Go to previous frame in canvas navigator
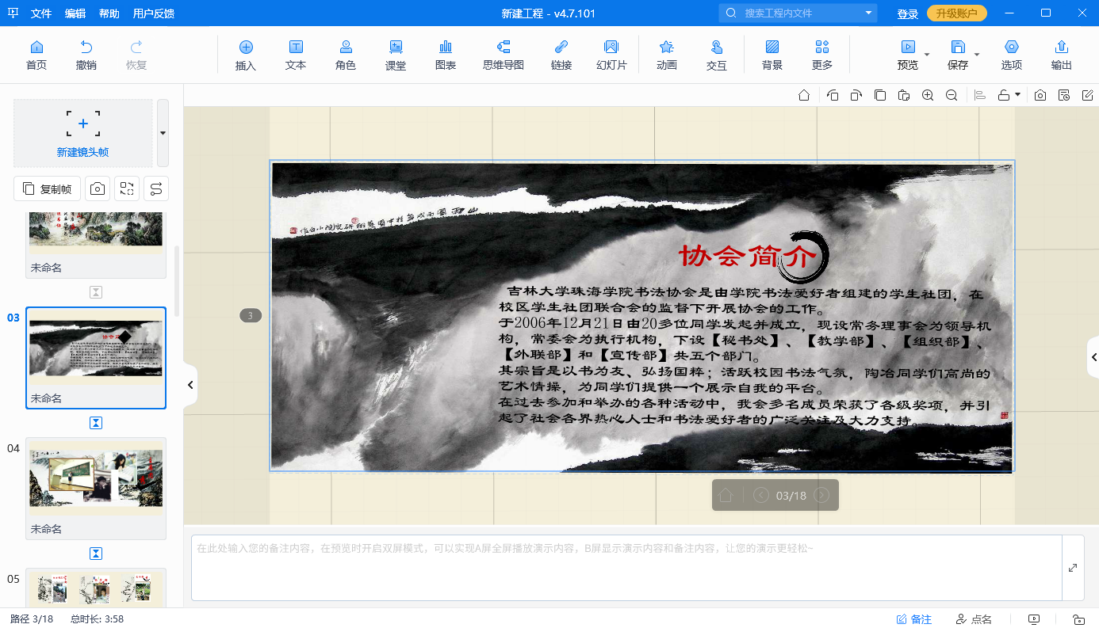The image size is (1099, 628). [761, 496]
